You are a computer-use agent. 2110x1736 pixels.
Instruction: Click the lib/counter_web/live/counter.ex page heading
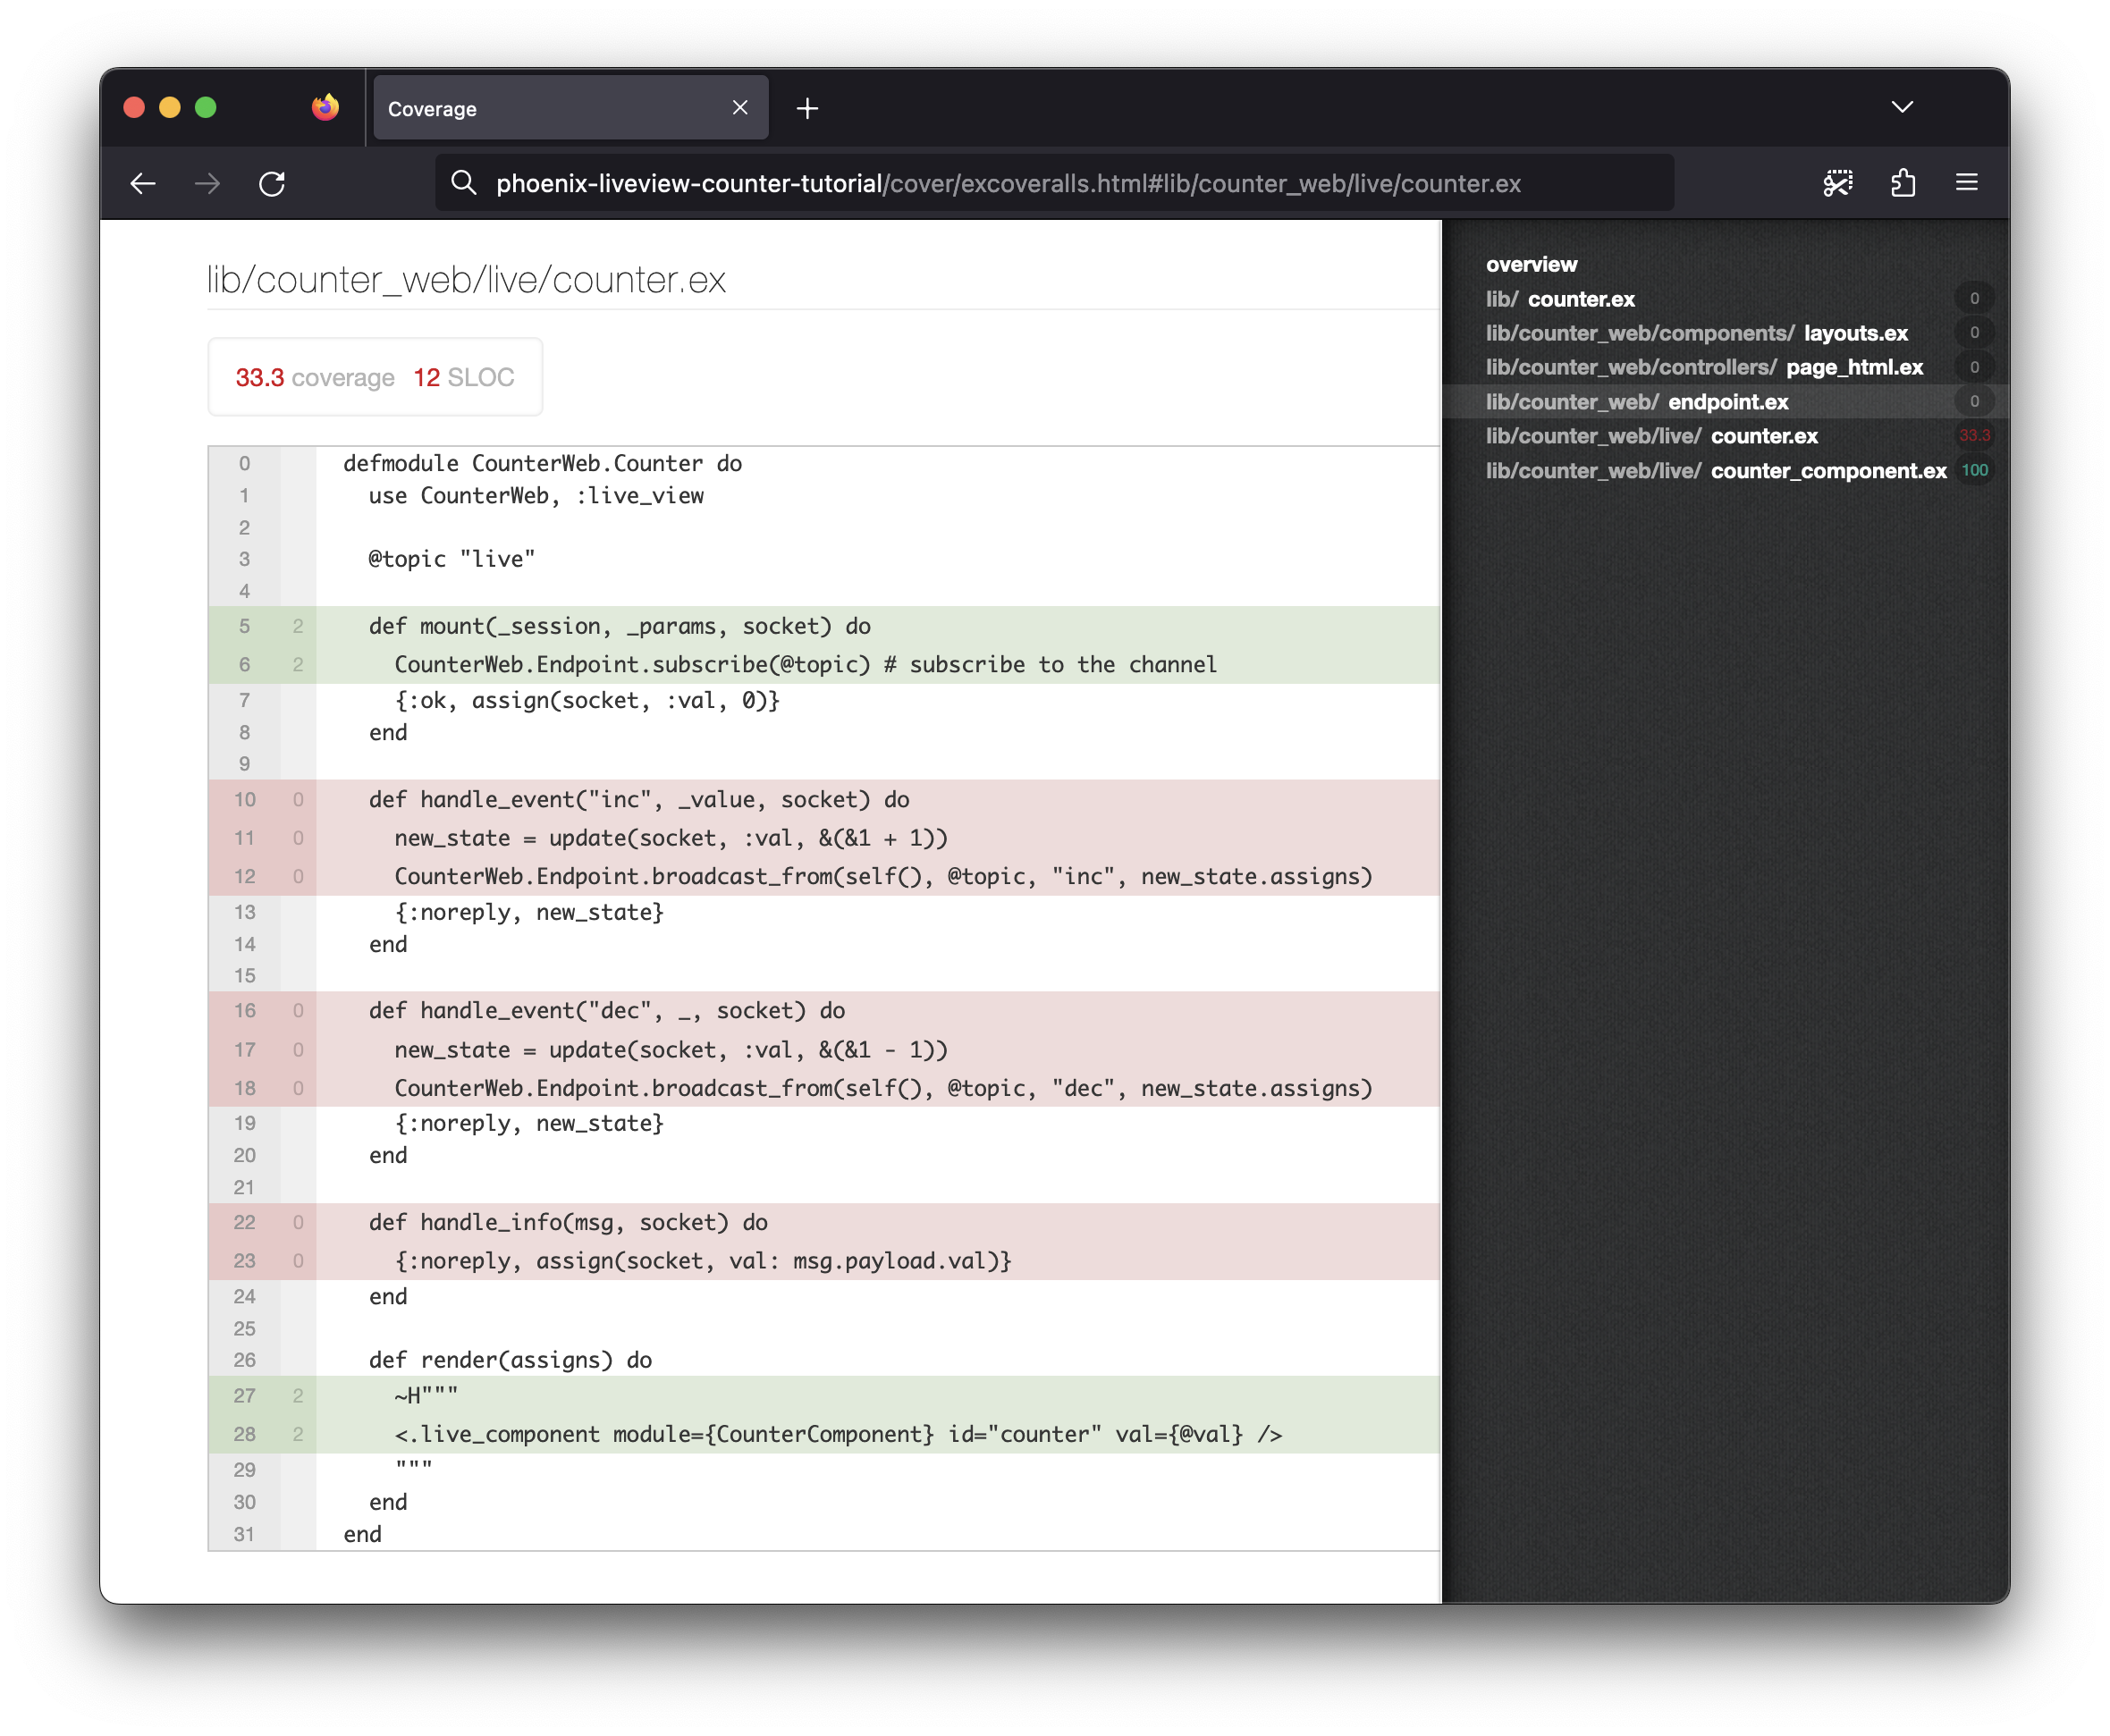(466, 280)
